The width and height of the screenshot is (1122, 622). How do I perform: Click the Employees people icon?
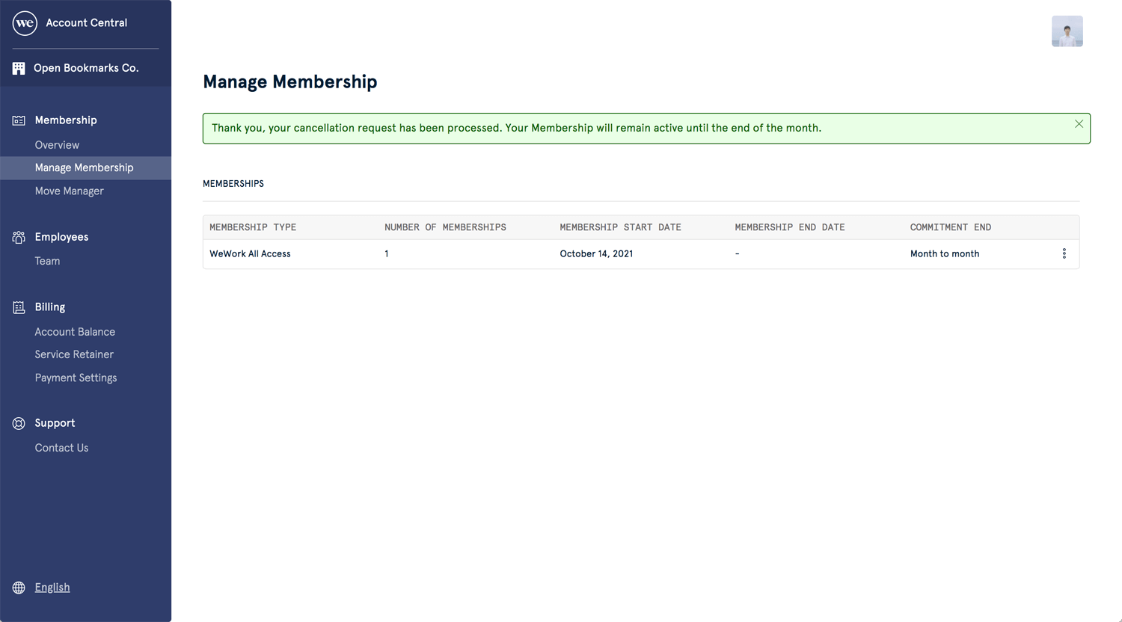tap(19, 237)
